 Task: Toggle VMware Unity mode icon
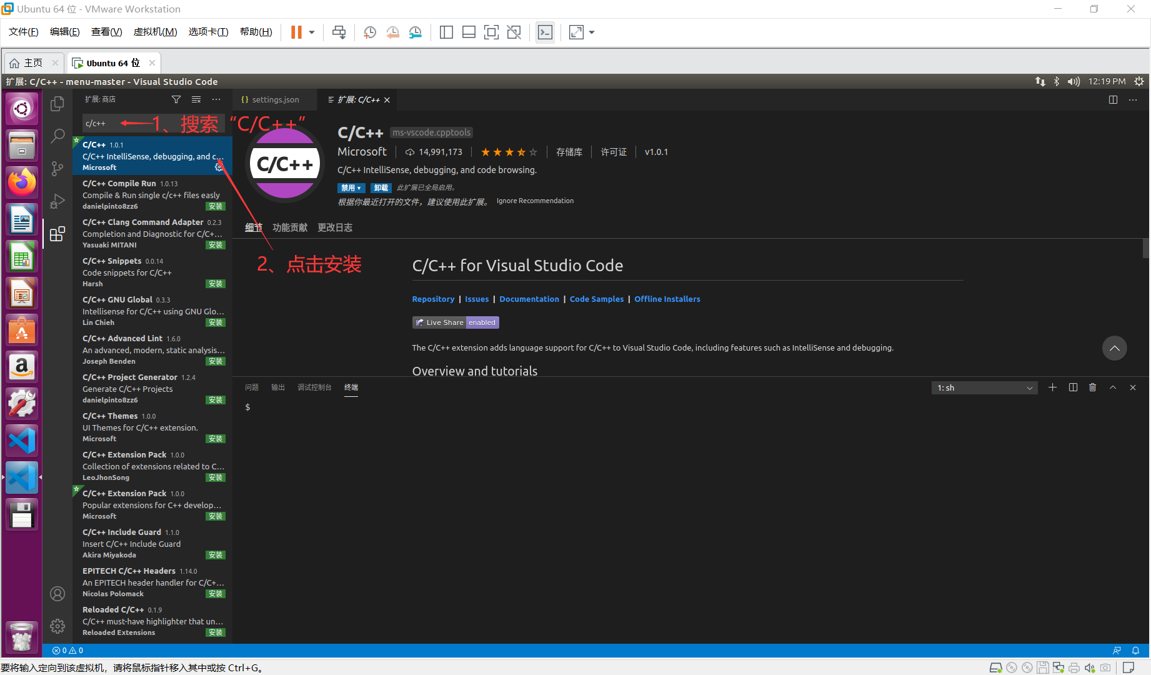(514, 32)
